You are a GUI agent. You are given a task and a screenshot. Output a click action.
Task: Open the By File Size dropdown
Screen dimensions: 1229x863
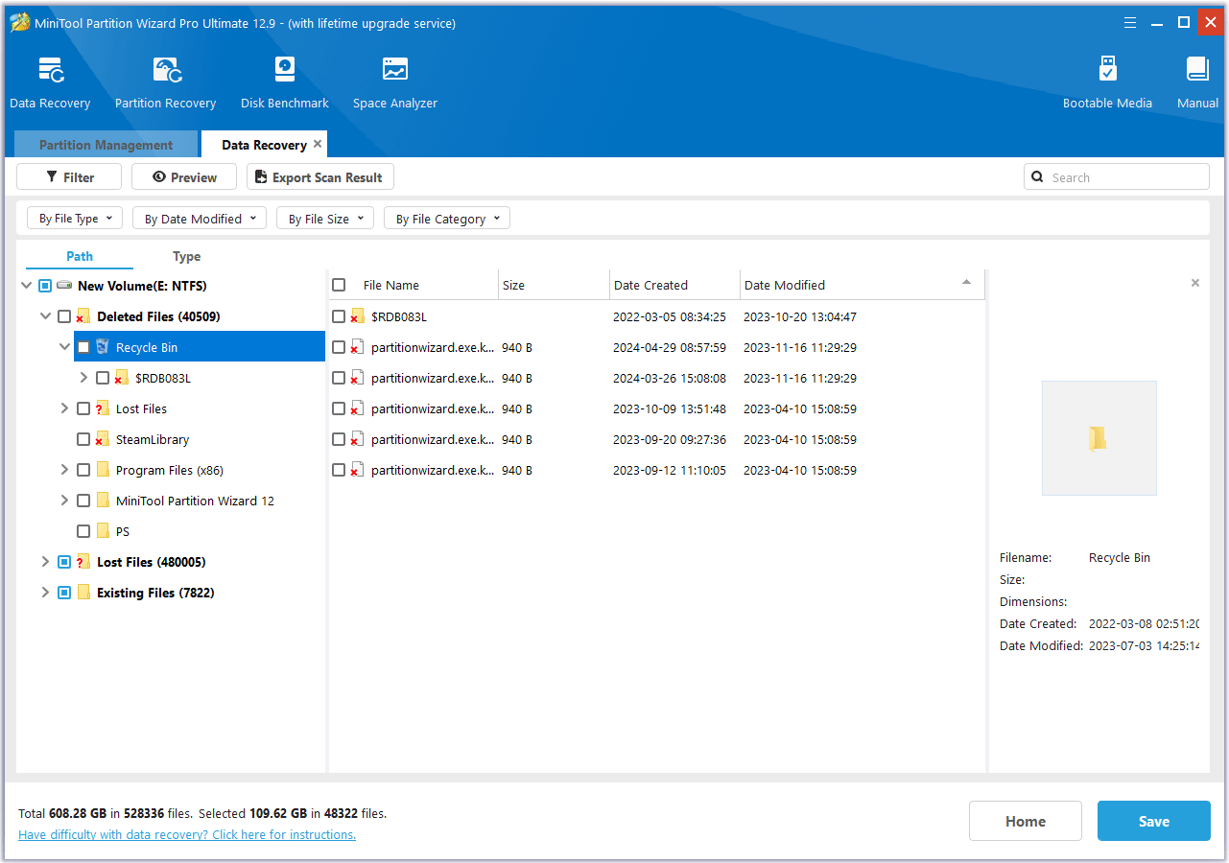[x=325, y=219]
